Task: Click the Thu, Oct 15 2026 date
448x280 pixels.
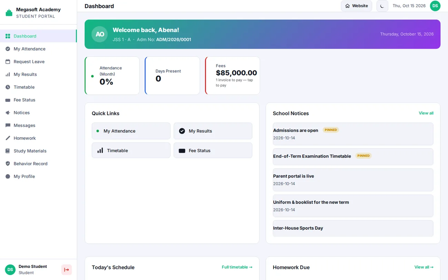Action: [x=409, y=6]
